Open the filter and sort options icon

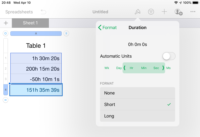[151, 12]
